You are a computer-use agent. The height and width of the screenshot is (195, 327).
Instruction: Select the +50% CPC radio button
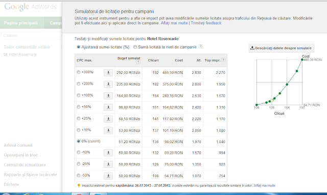(x=78, y=107)
